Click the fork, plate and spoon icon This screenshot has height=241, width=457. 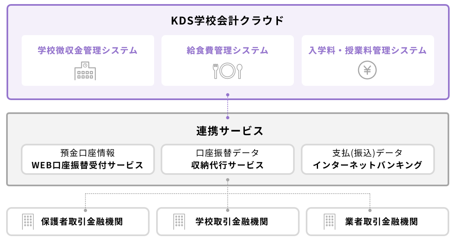227,71
